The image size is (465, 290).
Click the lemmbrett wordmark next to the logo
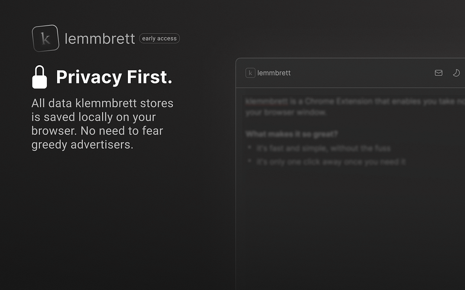(100, 39)
